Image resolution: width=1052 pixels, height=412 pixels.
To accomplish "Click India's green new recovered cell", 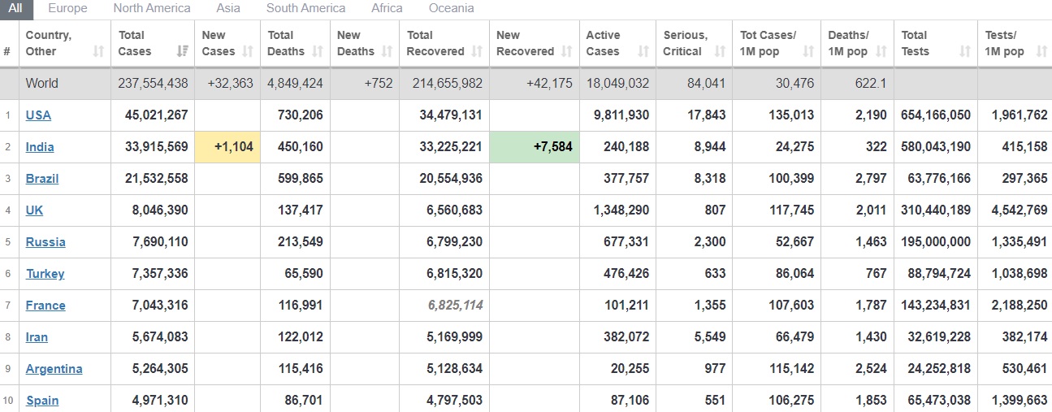I will tap(535, 147).
